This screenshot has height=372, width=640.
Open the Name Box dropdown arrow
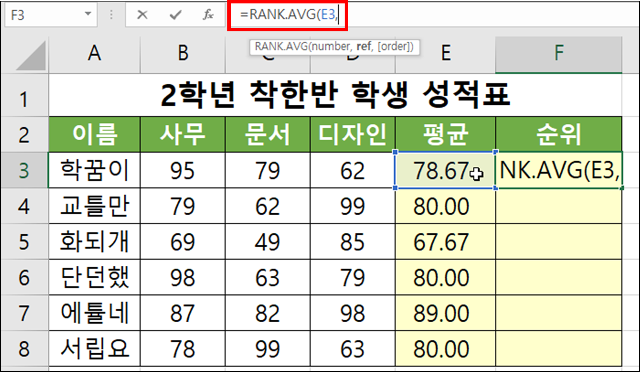88,14
